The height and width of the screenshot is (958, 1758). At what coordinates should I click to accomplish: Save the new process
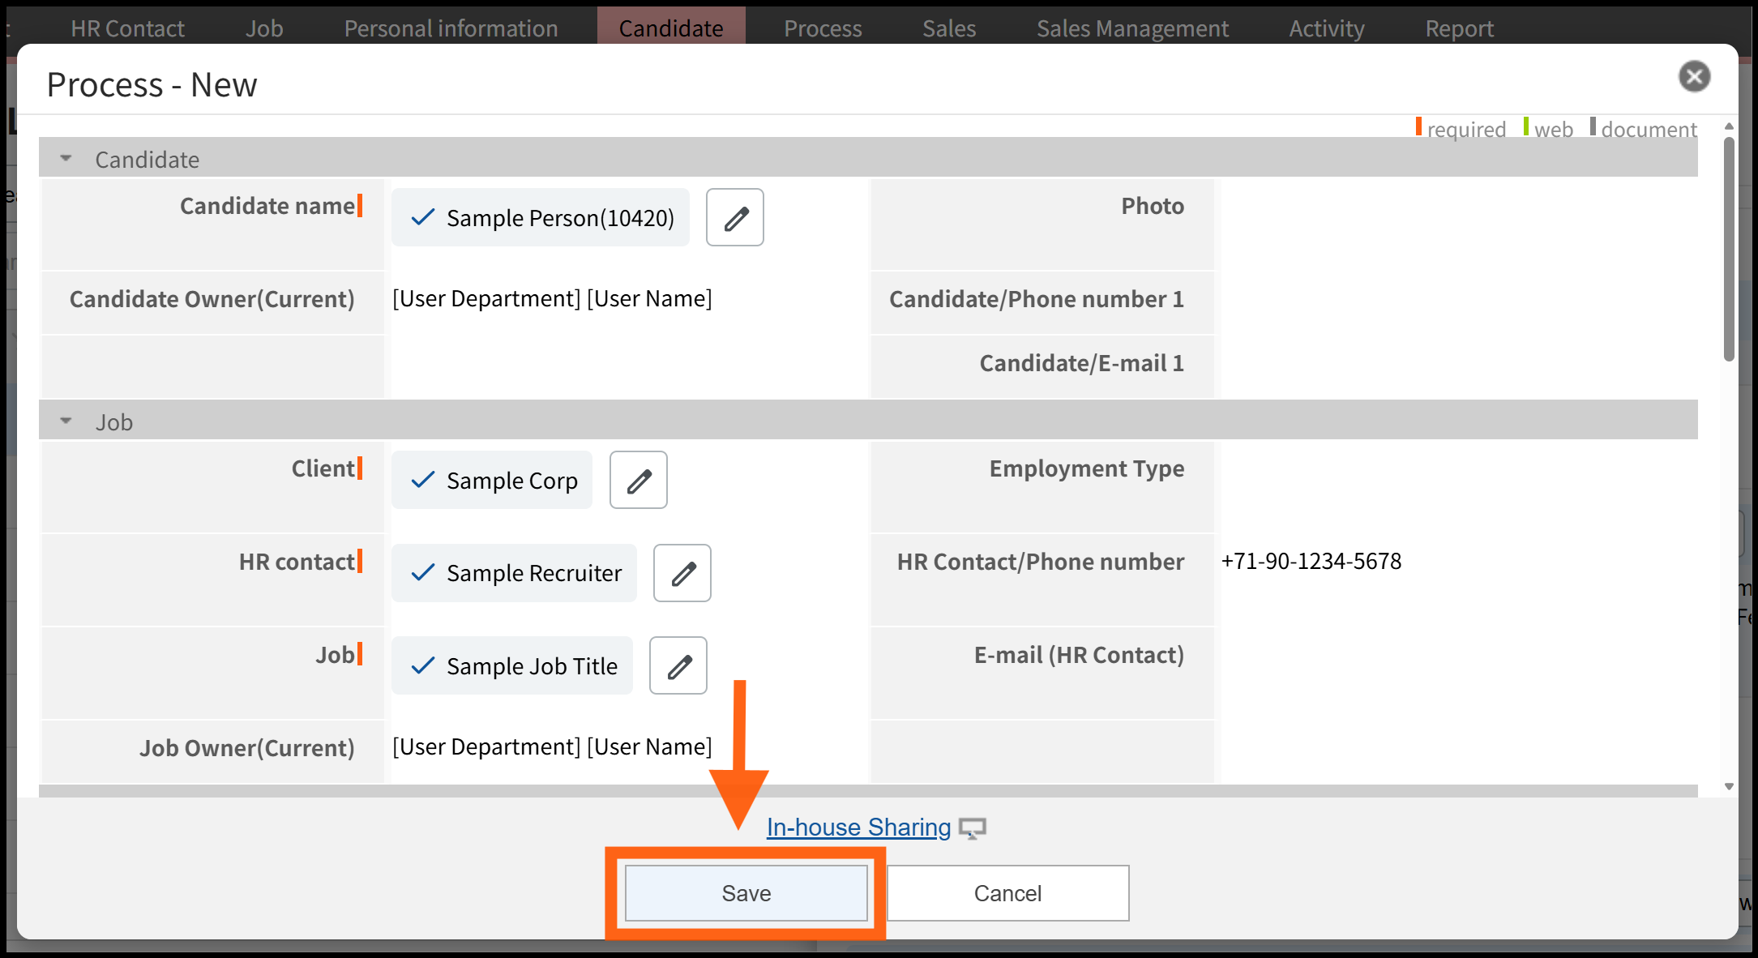[746, 893]
